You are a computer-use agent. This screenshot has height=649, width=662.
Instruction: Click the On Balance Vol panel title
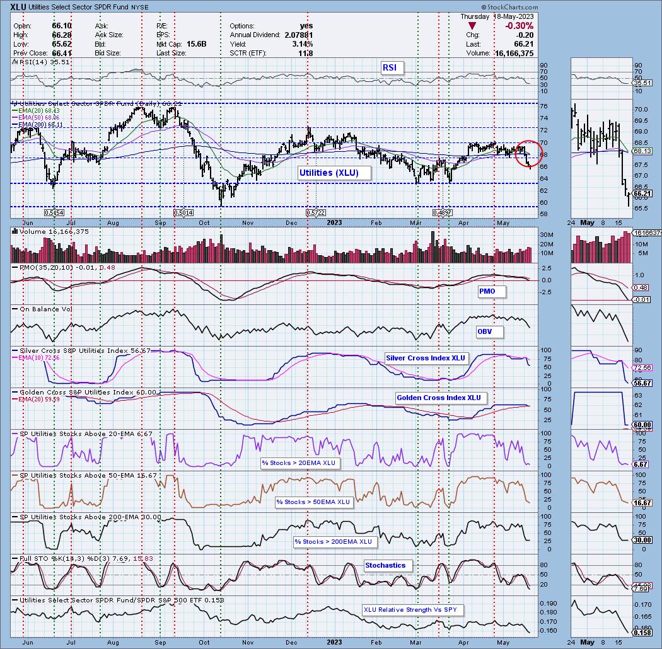pyautogui.click(x=45, y=309)
